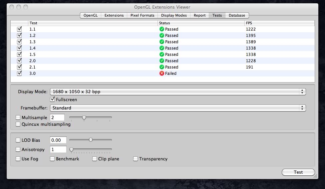Click the FPS value 1389

tap(251, 42)
